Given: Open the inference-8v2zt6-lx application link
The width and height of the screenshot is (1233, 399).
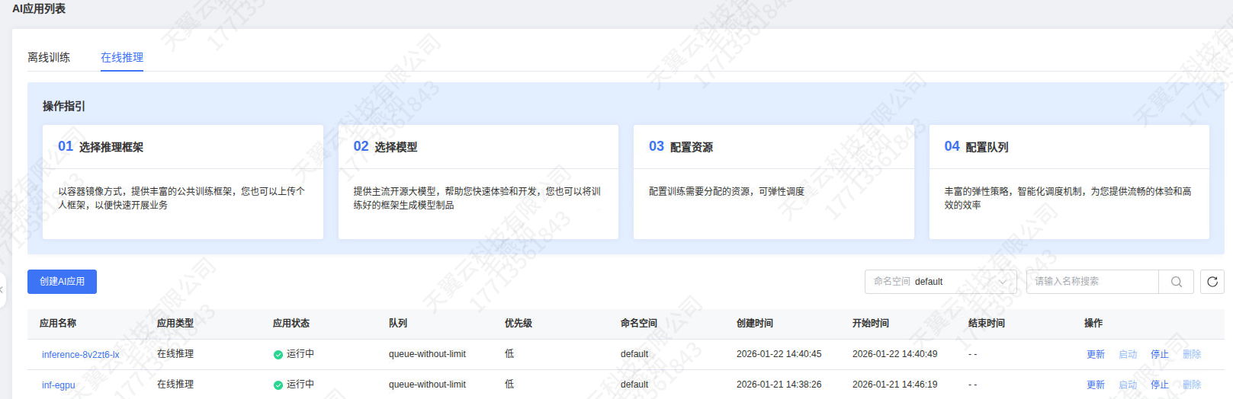Looking at the screenshot, I should pos(80,355).
